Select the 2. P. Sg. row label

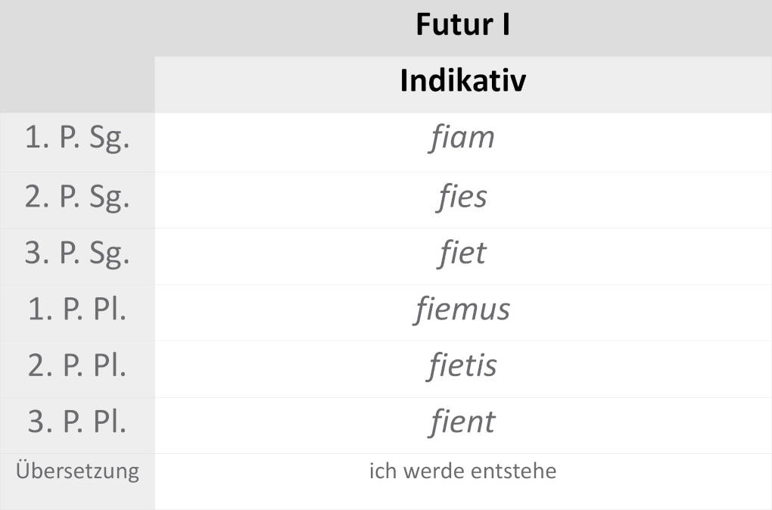pos(77,197)
